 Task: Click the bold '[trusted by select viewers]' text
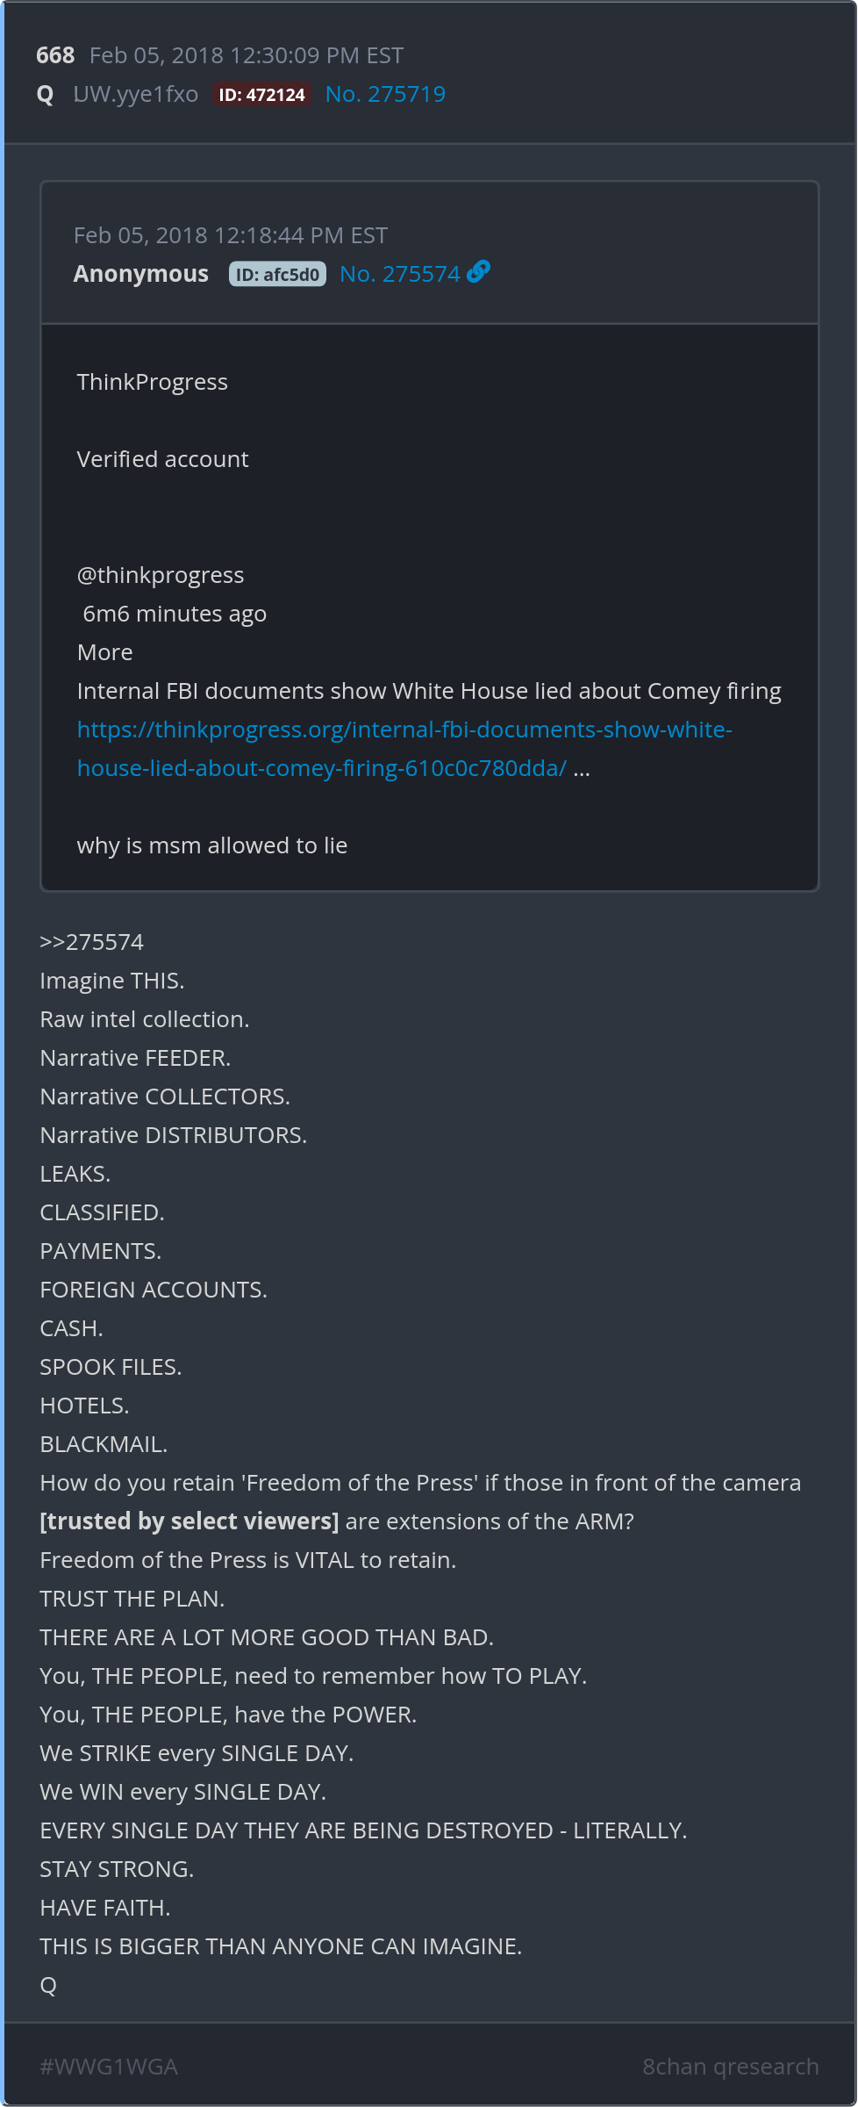pyautogui.click(x=189, y=1521)
